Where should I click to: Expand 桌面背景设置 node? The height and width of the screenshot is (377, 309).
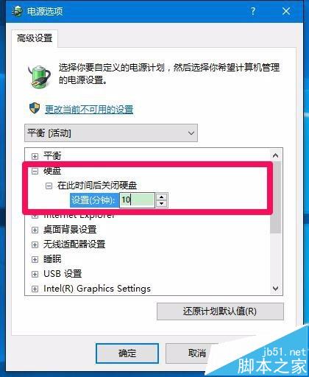[x=35, y=230]
